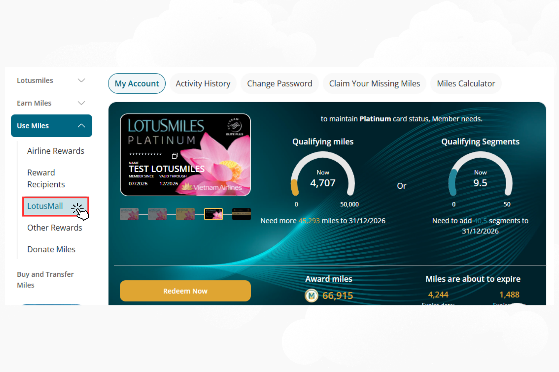
Task: Select the black card tier thumbnail
Action: tap(241, 214)
